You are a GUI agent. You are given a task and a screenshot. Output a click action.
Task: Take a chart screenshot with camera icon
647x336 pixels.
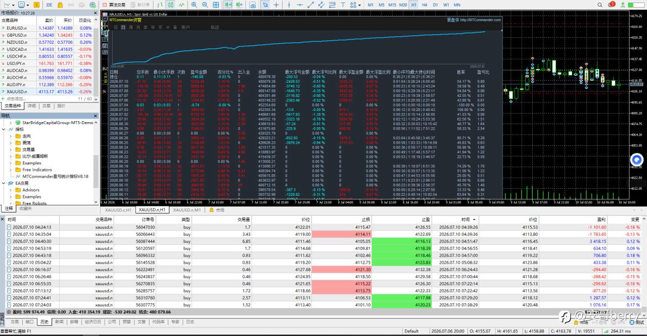pyautogui.click(x=253, y=5)
